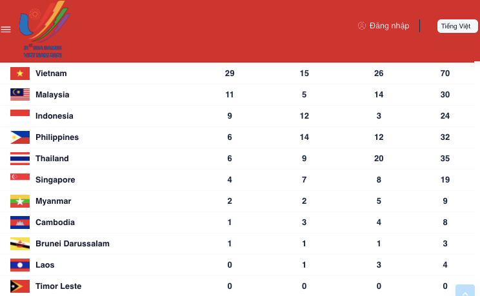Select the Timor Leste country name

pyautogui.click(x=59, y=286)
